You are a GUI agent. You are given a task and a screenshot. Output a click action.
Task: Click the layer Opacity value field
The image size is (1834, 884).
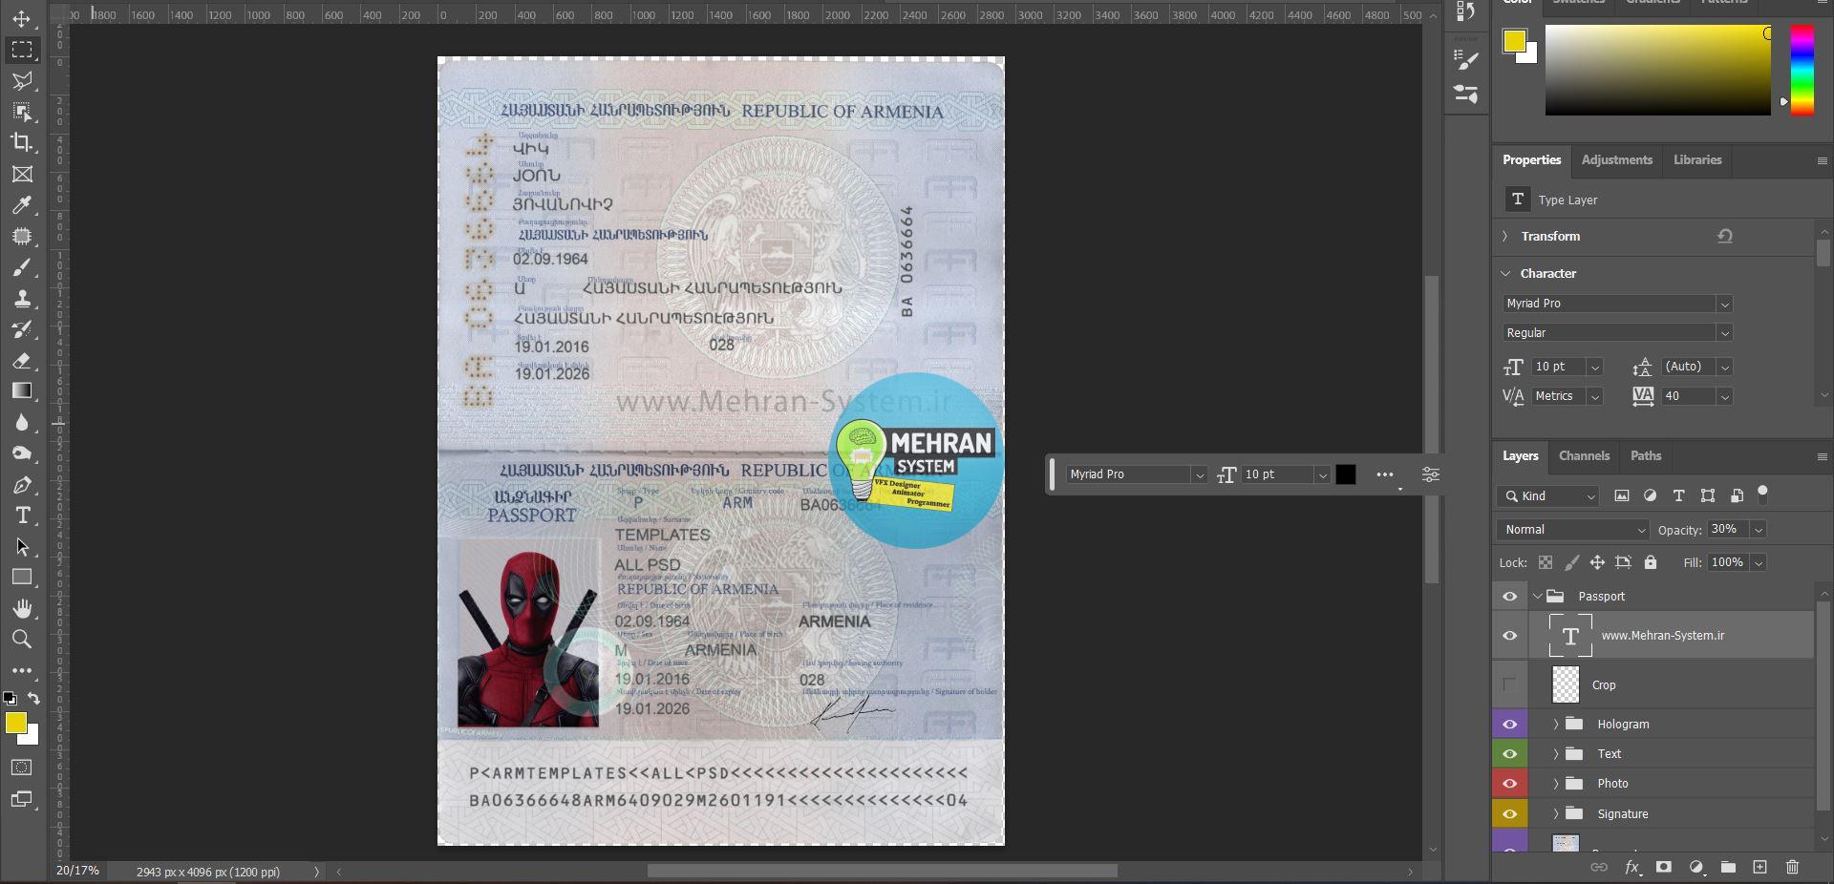[1727, 529]
